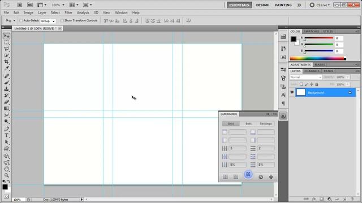The width and height of the screenshot is (362, 203).
Task: Launch Mini Bridge from the application bar
Action: (x=30, y=5)
